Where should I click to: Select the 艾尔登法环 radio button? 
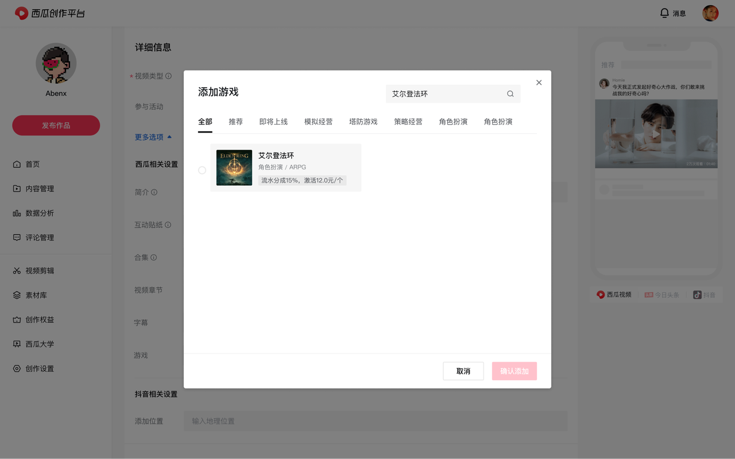pos(202,170)
